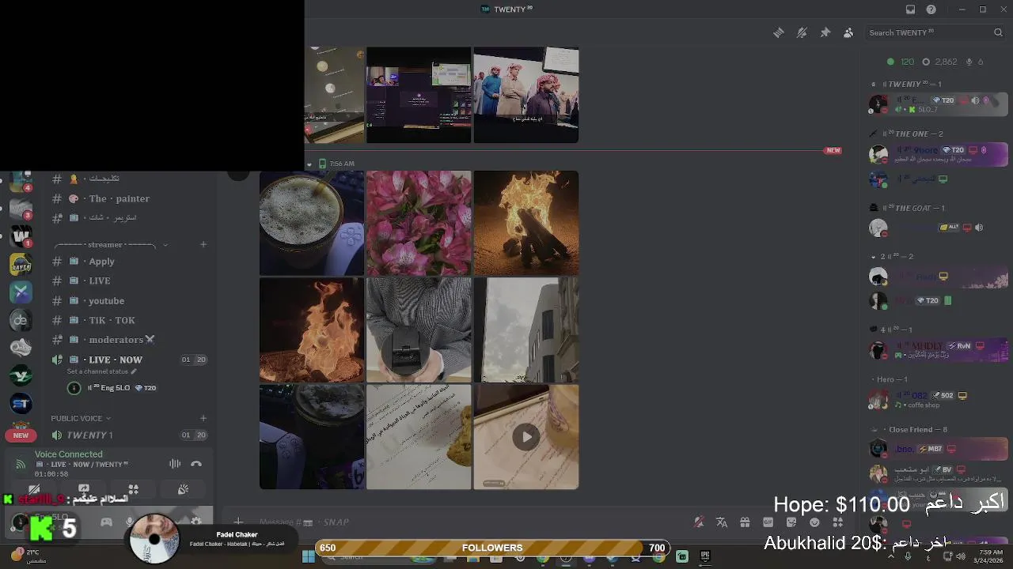Screen dimensions: 1013x569
Task: Click the NEW messages divider badge
Action: pyautogui.click(x=833, y=150)
